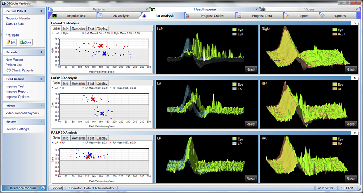Reset the Lateral Left 3D view

250,70
